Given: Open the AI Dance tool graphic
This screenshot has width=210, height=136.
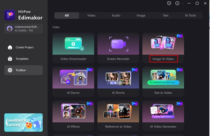Looking at the screenshot, I should tap(73, 78).
